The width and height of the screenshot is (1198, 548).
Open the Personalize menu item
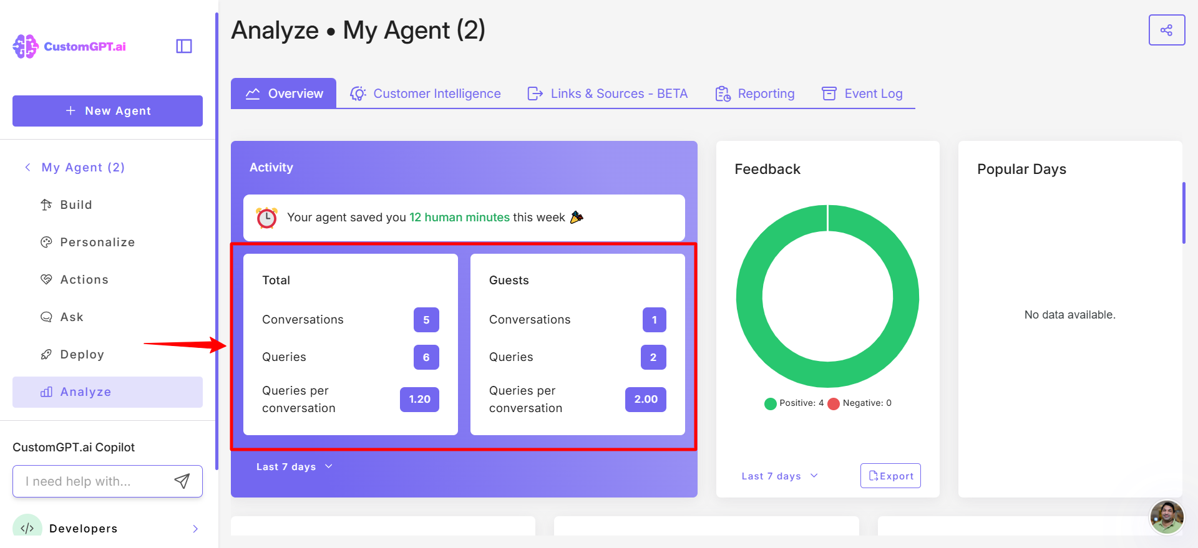pos(107,242)
